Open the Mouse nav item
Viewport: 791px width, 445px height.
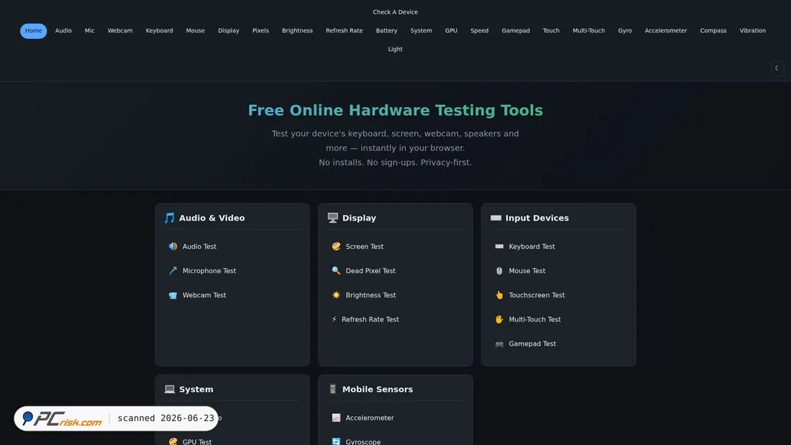coord(195,31)
